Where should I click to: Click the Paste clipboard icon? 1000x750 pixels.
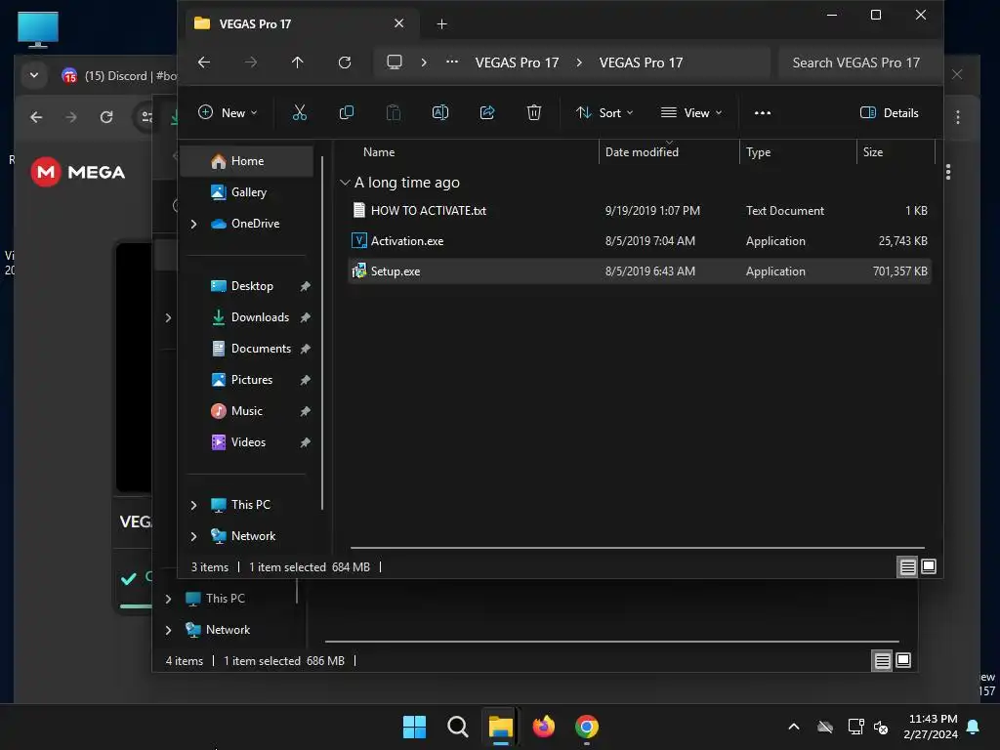coord(394,113)
